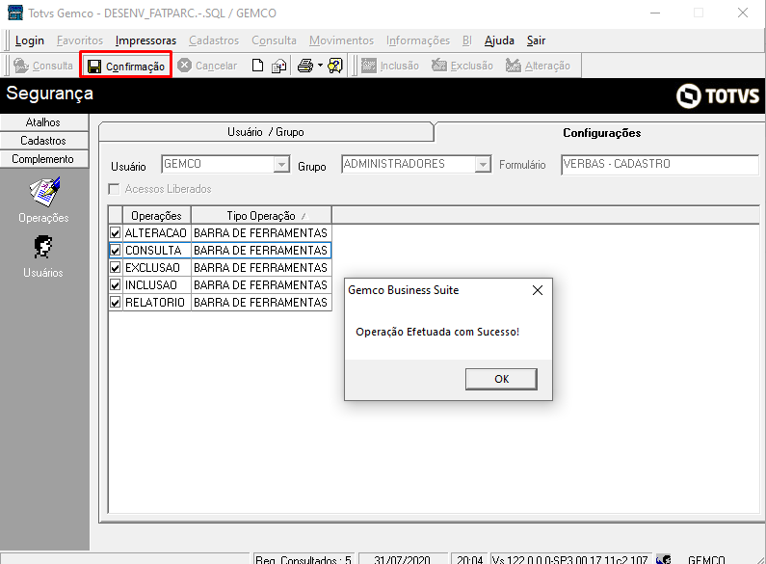Click the date 31/07/2020 in status bar
The height and width of the screenshot is (564, 766).
tap(402, 559)
